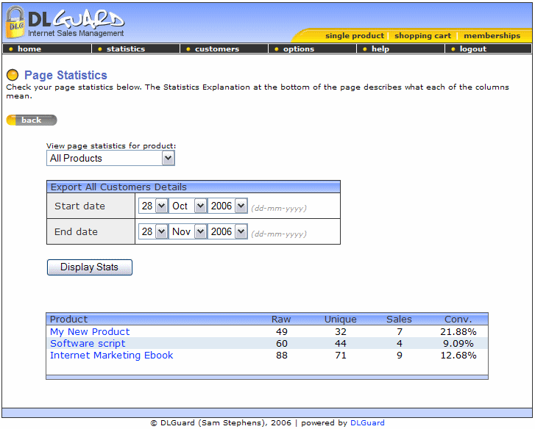Screen dimensions: 535x429
Task: Open the help menu item
Action: (380, 49)
